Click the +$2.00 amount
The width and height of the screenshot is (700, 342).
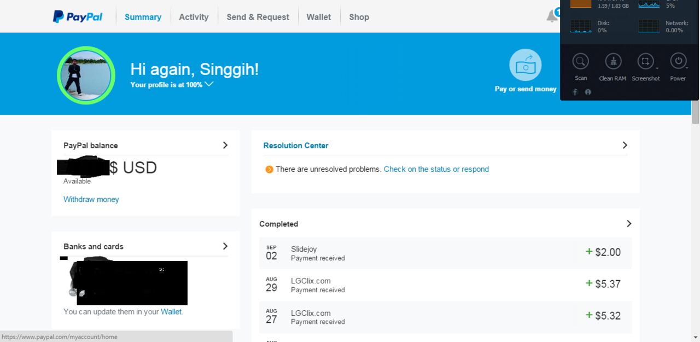603,252
